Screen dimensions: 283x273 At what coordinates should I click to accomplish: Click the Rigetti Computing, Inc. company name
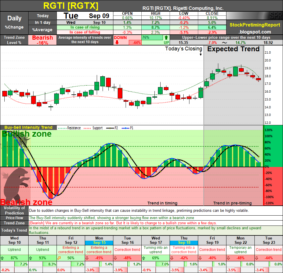[x=198, y=8]
